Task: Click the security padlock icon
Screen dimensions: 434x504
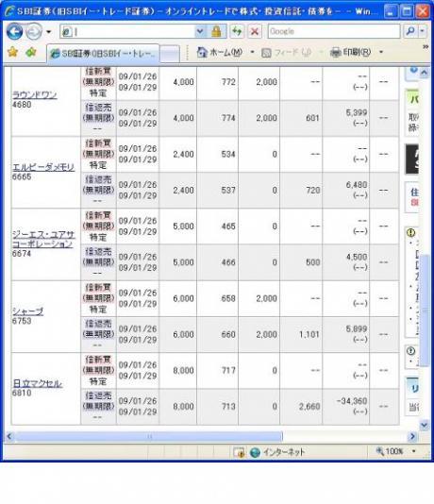Action: pos(216,31)
